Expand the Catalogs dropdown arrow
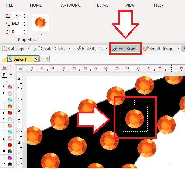Viewport: 185px width, 169px height. (x=28, y=49)
